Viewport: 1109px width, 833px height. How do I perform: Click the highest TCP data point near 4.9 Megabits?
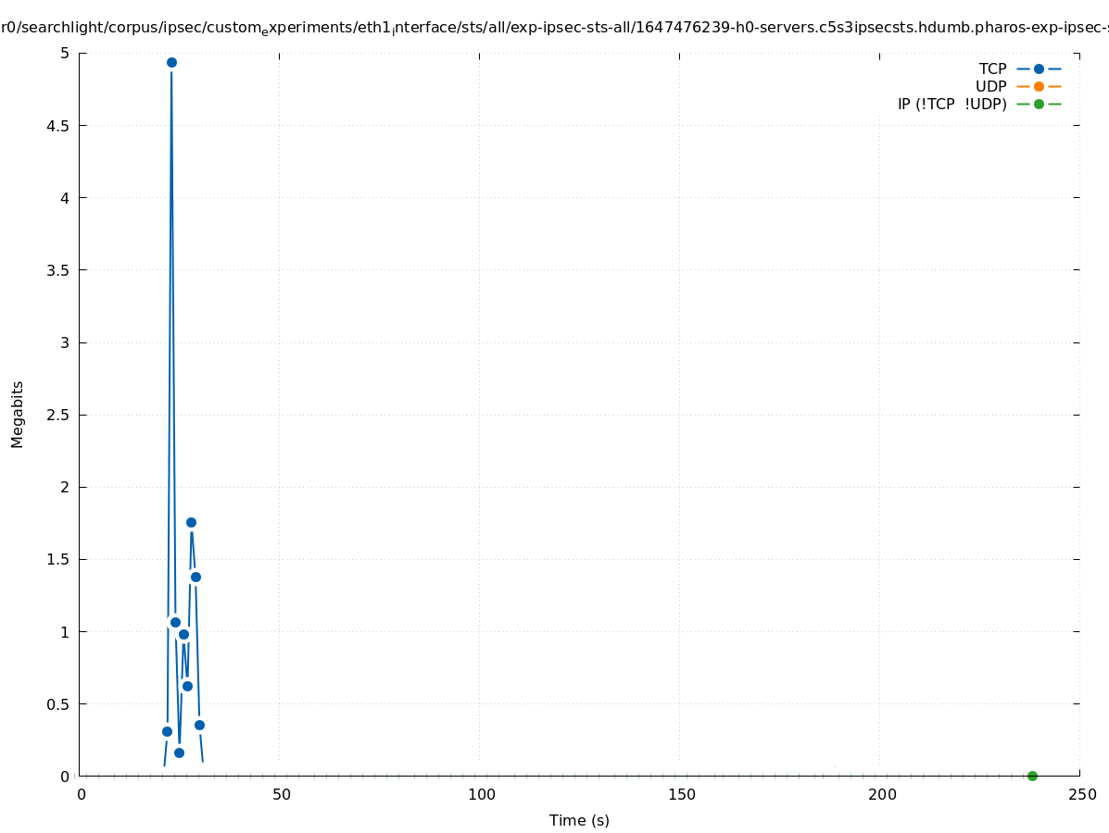[x=171, y=63]
